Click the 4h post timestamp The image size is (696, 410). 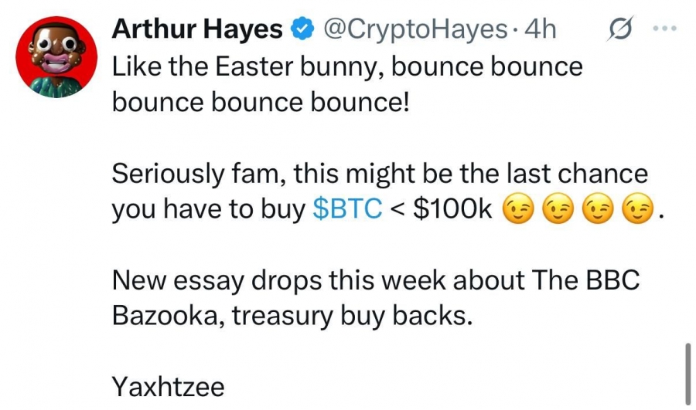541,29
